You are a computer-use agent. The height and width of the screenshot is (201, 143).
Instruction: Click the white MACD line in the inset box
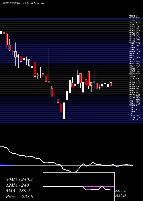tap(77, 188)
